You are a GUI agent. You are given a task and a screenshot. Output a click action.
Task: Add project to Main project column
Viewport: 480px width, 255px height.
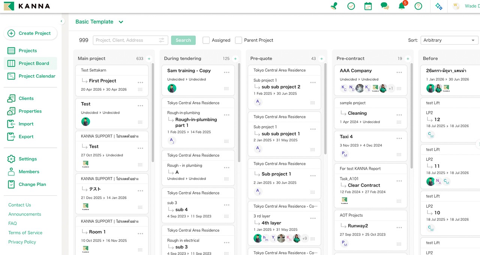(149, 58)
